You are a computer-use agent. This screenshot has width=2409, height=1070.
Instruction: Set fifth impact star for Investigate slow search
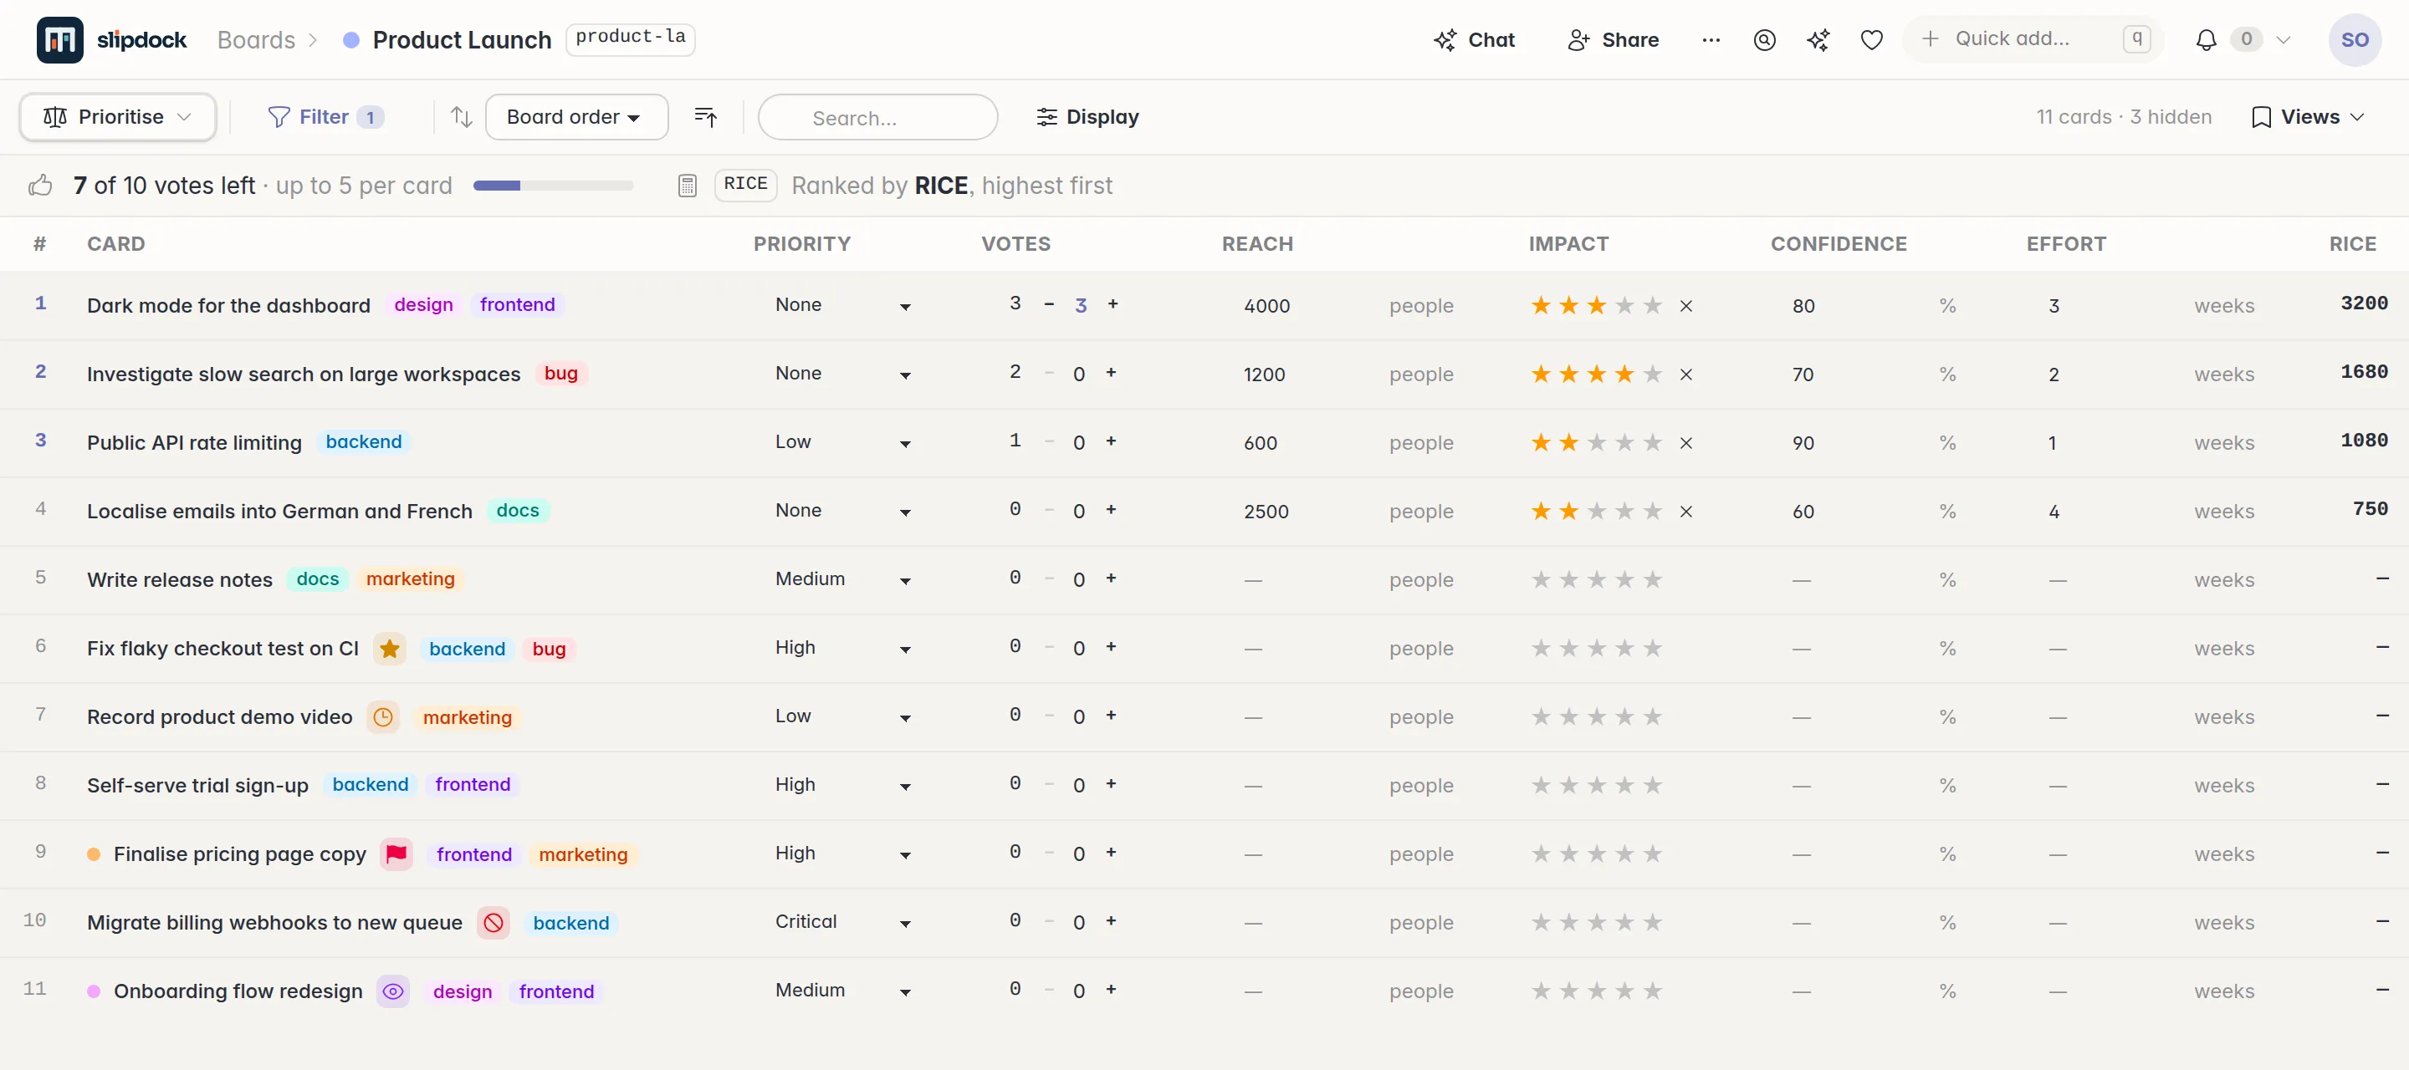1654,374
